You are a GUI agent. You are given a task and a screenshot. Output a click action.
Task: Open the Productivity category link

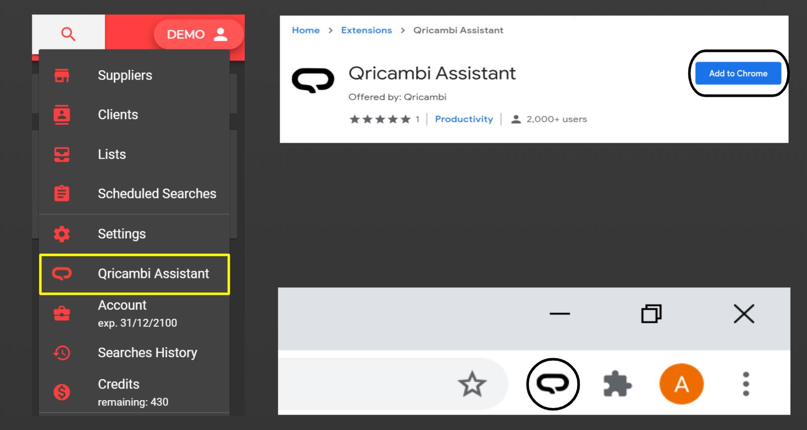(x=464, y=119)
